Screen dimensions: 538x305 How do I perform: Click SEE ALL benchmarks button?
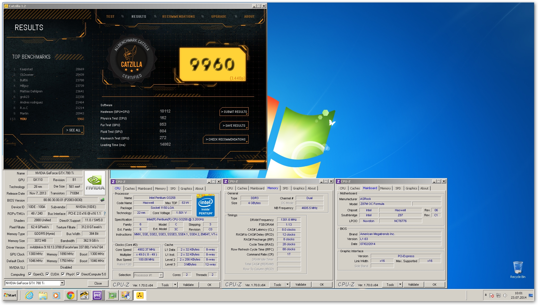click(73, 130)
